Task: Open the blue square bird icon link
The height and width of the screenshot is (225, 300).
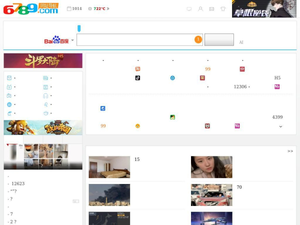Action: tap(102, 108)
